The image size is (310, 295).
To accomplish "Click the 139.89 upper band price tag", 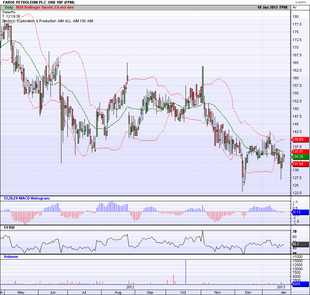I will coord(300,139).
